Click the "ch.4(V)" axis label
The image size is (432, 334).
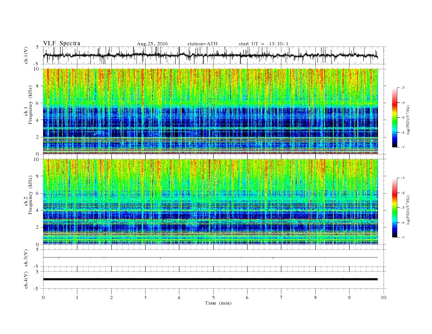[26, 280]
